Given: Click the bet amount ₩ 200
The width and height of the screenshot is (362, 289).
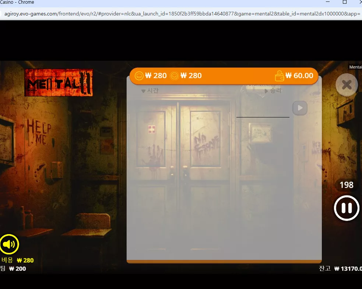Looking at the screenshot, I should (x=18, y=269).
